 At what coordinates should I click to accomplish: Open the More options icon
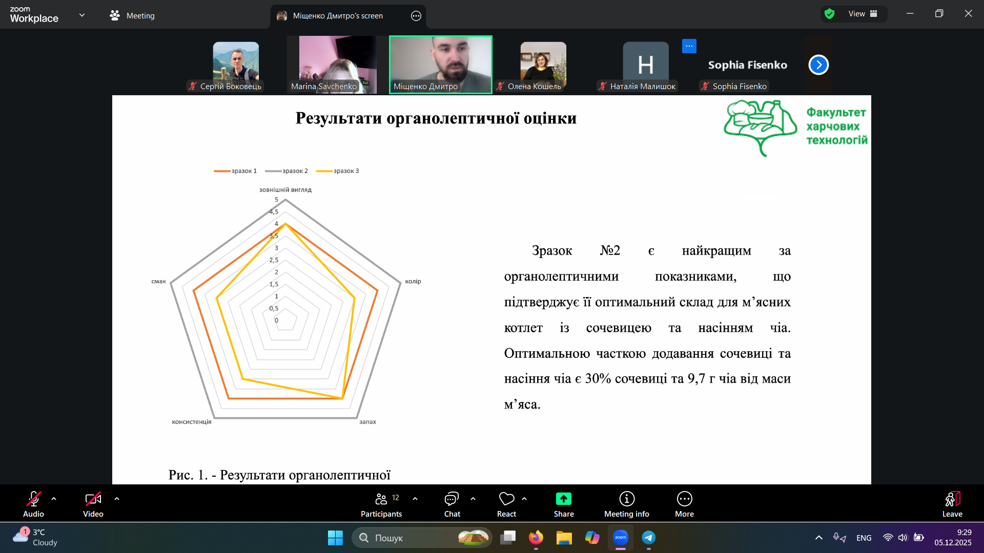point(684,499)
